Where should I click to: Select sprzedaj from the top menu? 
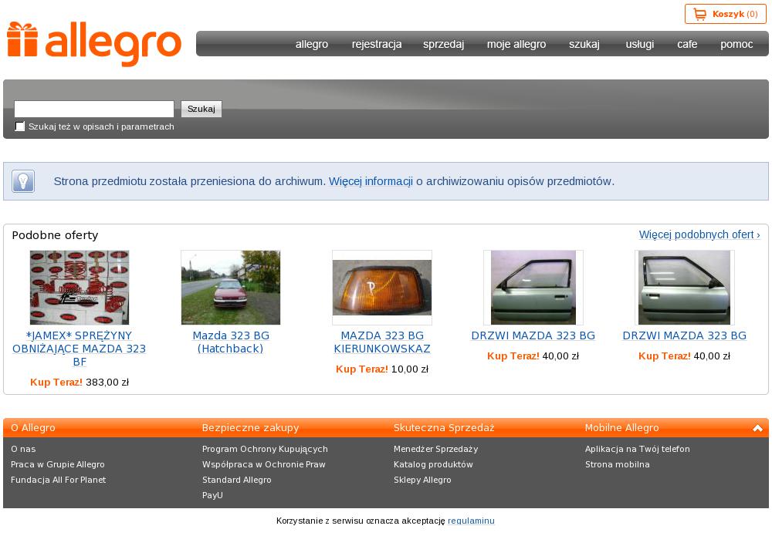coord(444,44)
